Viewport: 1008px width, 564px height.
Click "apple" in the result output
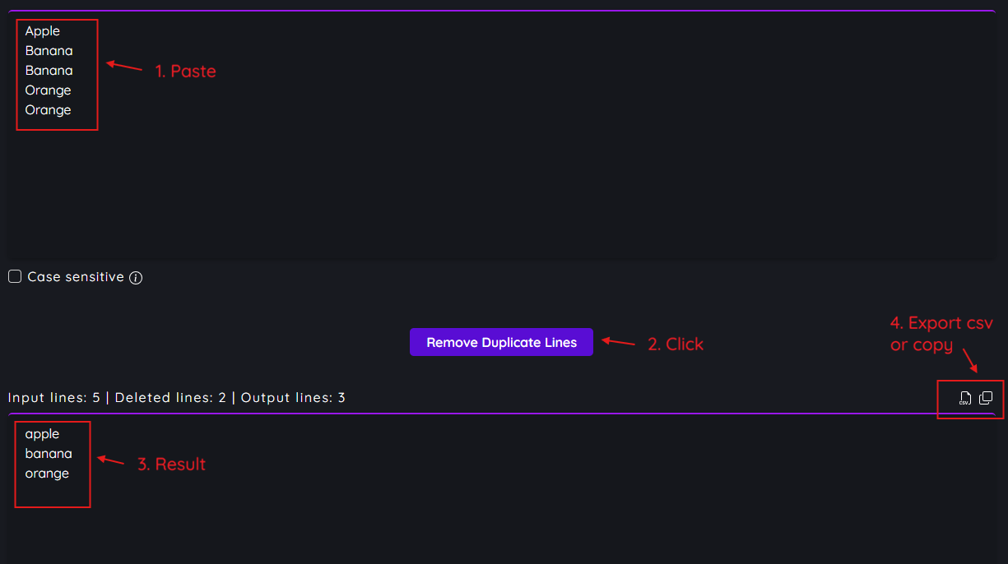[41, 433]
